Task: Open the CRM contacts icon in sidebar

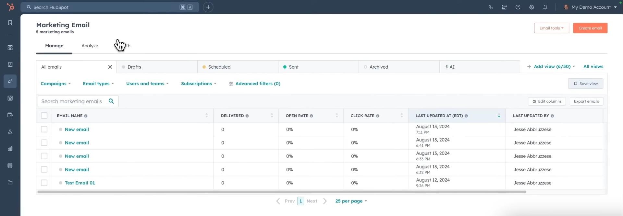Action: pos(10,64)
